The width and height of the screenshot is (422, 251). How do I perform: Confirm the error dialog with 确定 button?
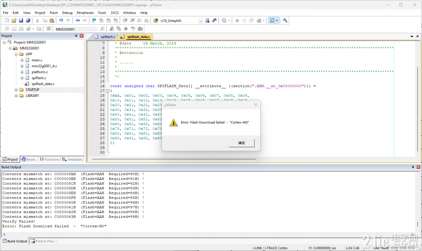coord(241,143)
